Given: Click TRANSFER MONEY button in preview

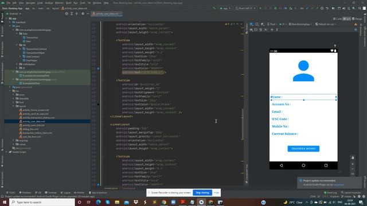Looking at the screenshot, I should pos(303,149).
